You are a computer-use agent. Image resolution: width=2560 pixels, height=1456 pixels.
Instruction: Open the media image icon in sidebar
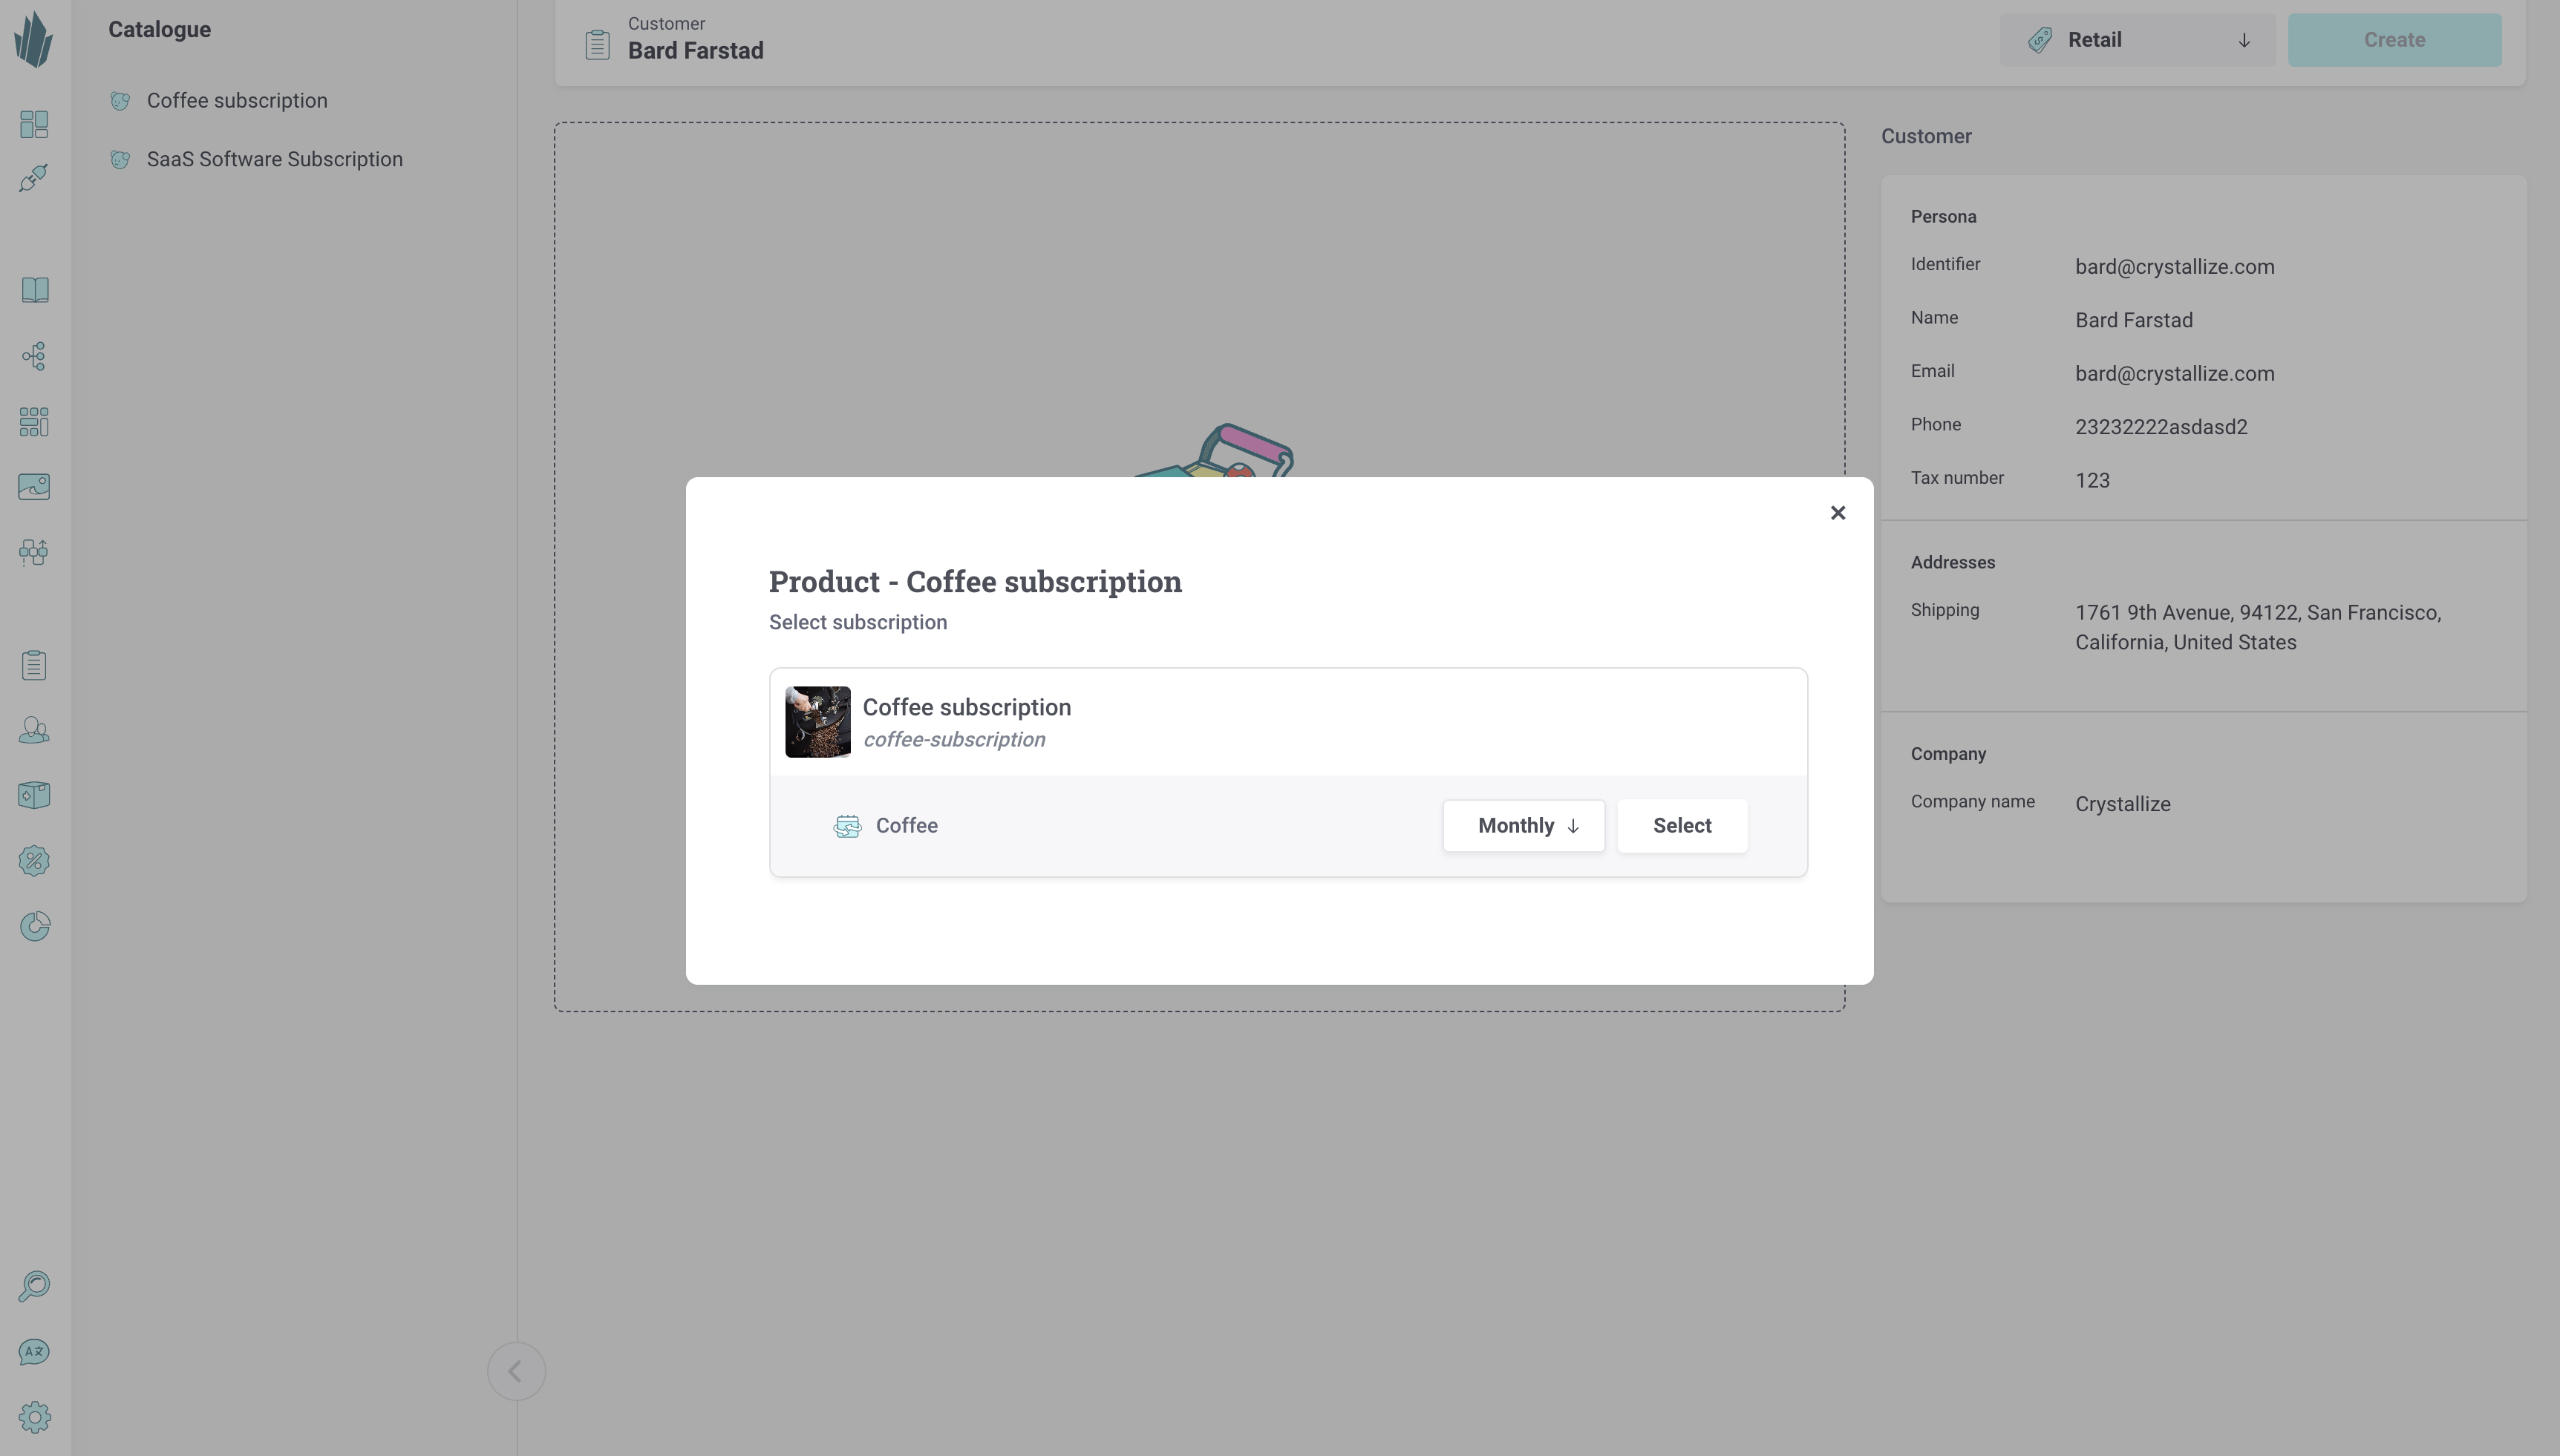pyautogui.click(x=34, y=487)
